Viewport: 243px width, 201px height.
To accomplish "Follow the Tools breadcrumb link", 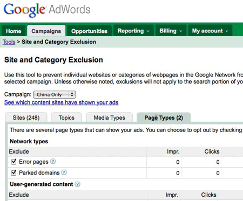I will tap(9, 41).
